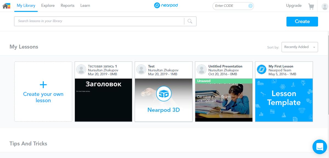Click the home icon in top-left corner
This screenshot has height=158, width=329.
pyautogui.click(x=6, y=5)
